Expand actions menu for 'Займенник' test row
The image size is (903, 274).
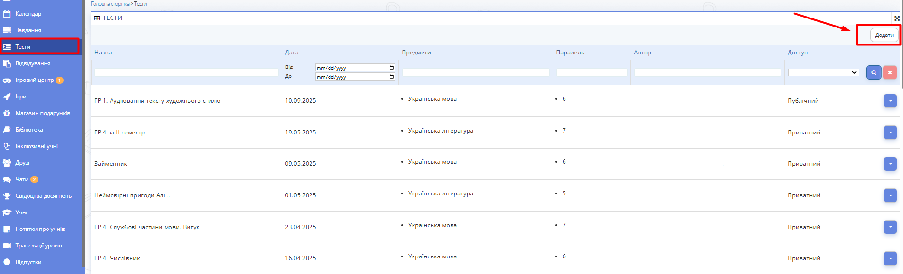[x=890, y=164]
